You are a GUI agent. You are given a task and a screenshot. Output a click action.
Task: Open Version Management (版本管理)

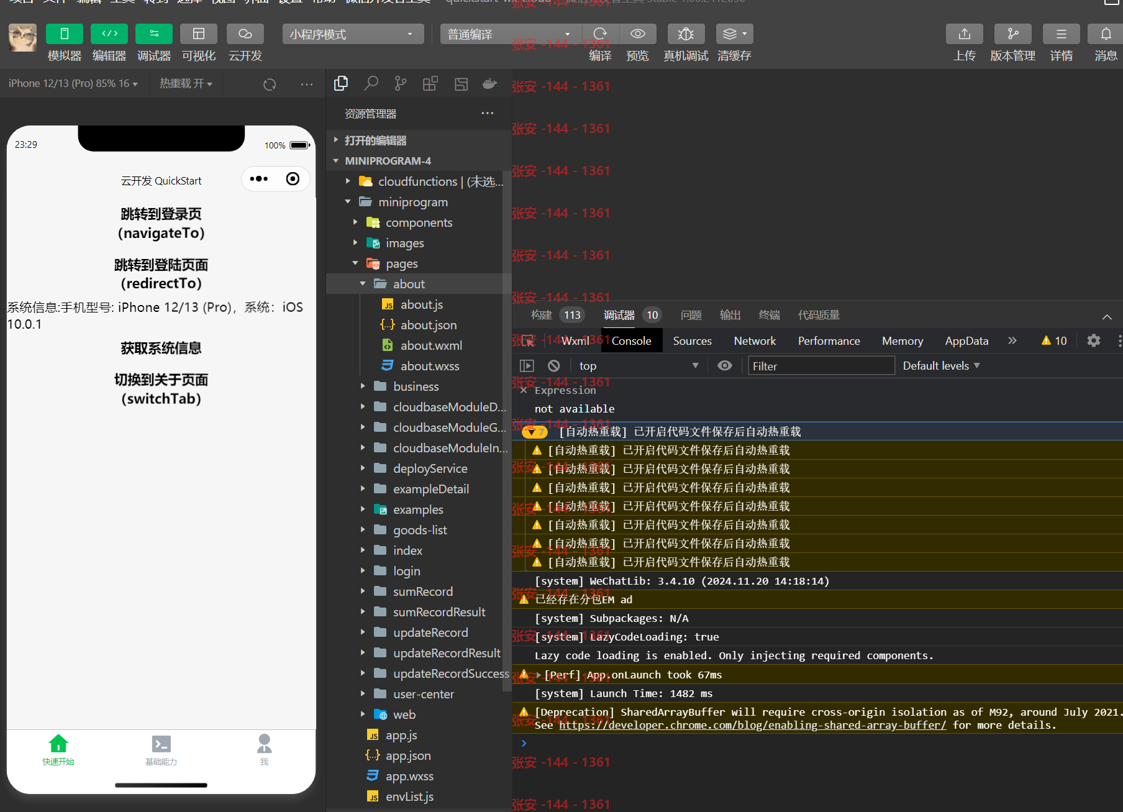coord(1013,34)
